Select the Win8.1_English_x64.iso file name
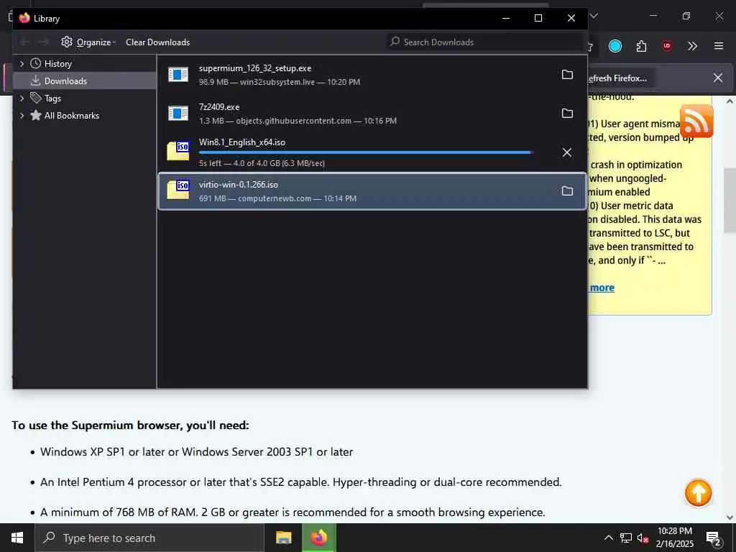This screenshot has height=552, width=736. [241, 142]
